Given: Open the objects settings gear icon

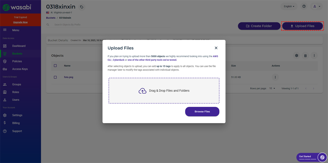Looking at the screenshot, I should pos(297,56).
